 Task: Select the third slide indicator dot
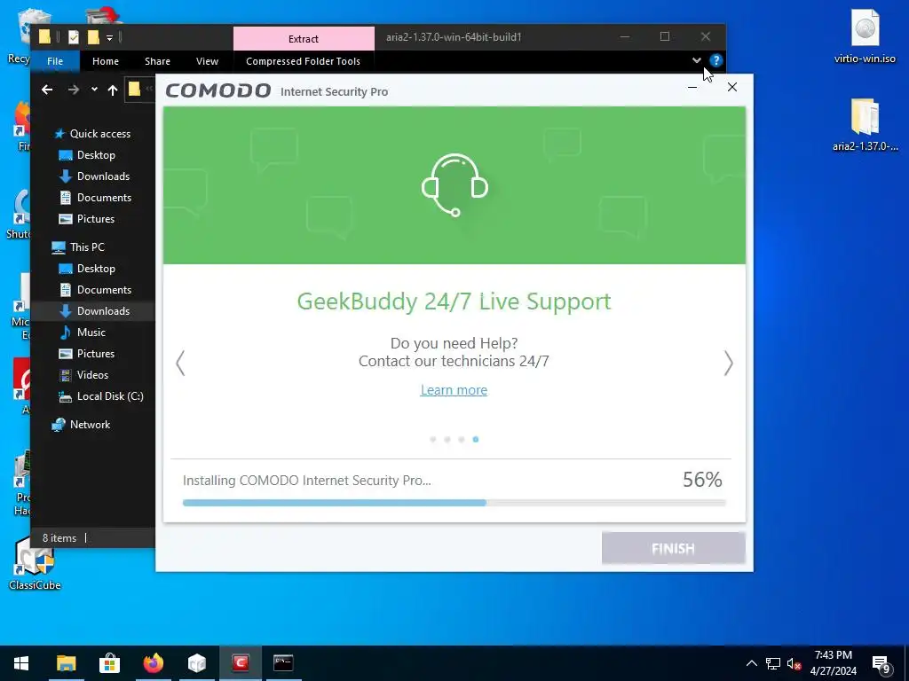click(462, 440)
